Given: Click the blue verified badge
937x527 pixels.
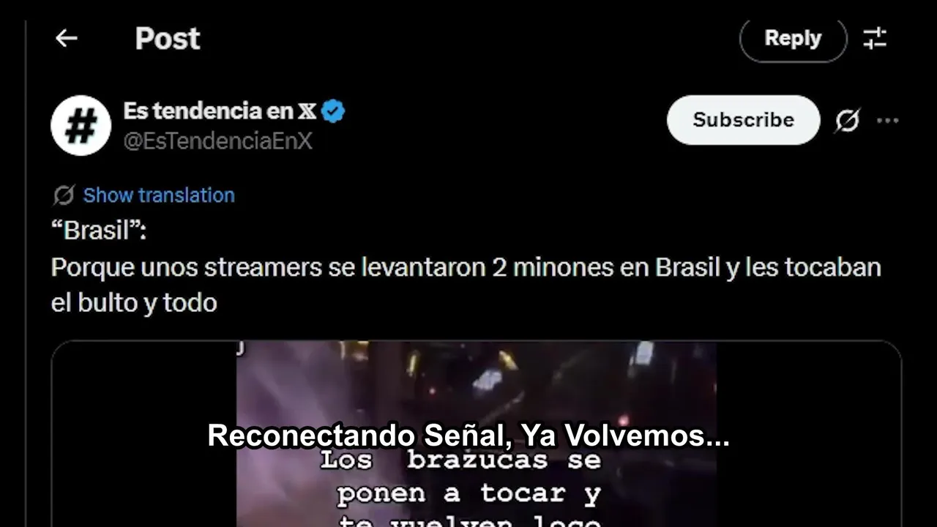Looking at the screenshot, I should 333,111.
